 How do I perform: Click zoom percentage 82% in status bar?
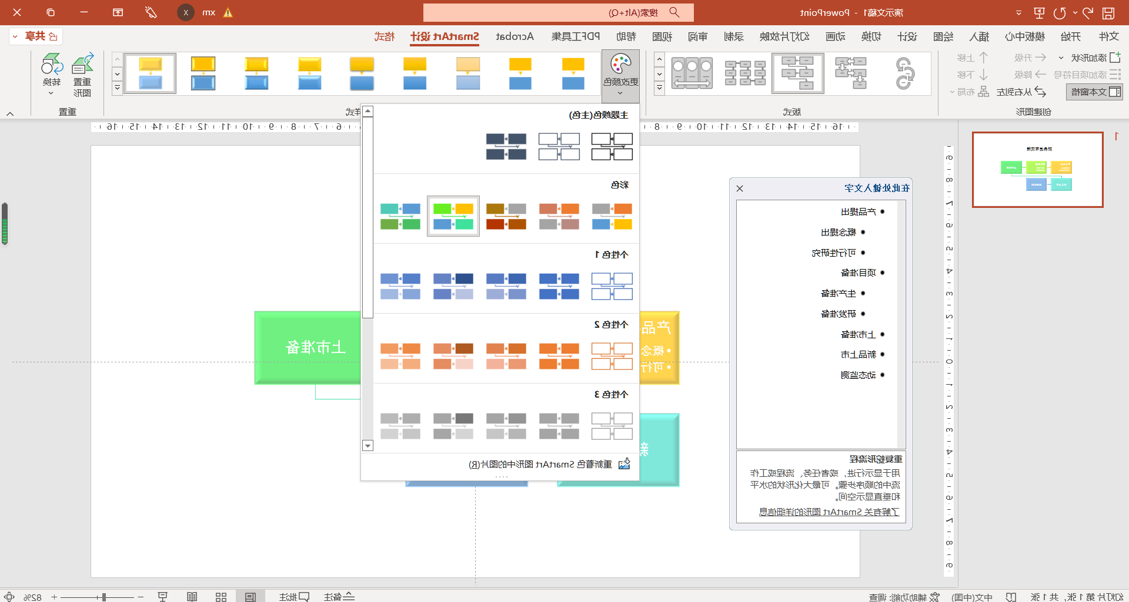[32, 597]
